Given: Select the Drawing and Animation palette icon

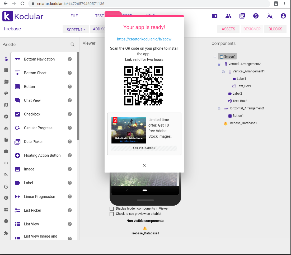Looking at the screenshot, I should pos(6,93).
